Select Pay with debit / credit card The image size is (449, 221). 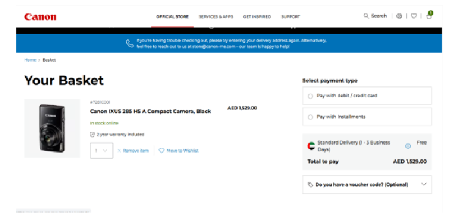(367, 96)
